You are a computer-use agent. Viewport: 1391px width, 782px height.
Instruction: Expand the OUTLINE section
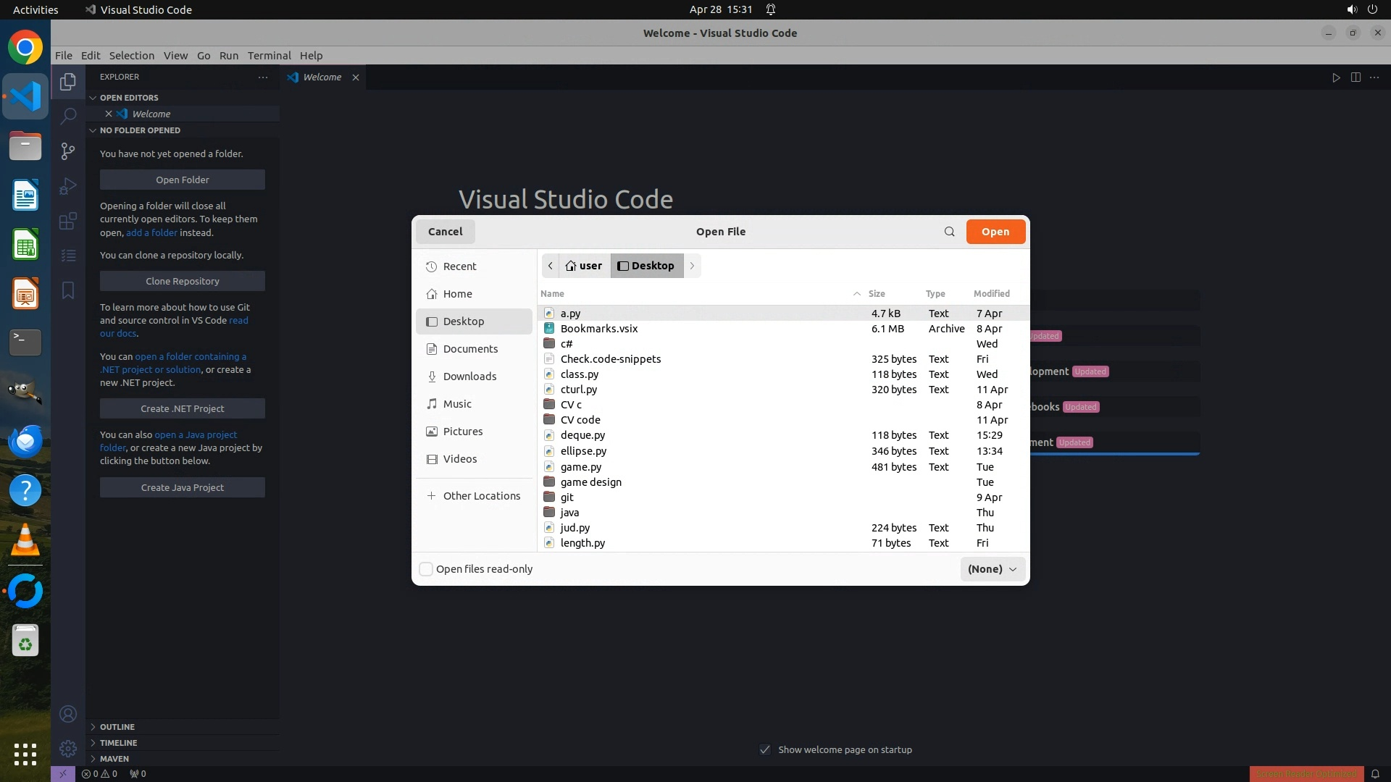(x=117, y=727)
